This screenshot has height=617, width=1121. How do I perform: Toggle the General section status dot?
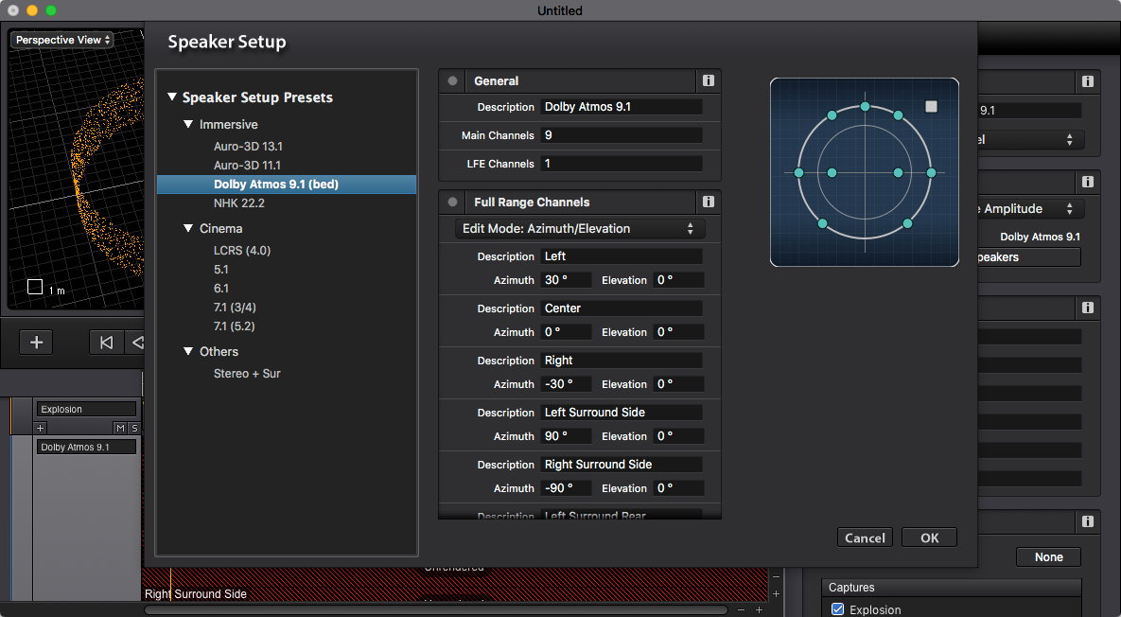click(x=452, y=80)
